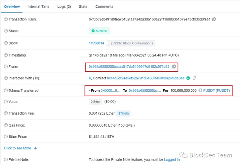Open the Comments tab

(104, 7)
